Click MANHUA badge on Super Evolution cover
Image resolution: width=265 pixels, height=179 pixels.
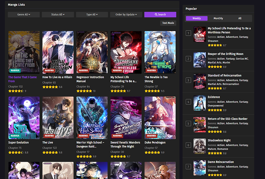[x=15, y=136]
